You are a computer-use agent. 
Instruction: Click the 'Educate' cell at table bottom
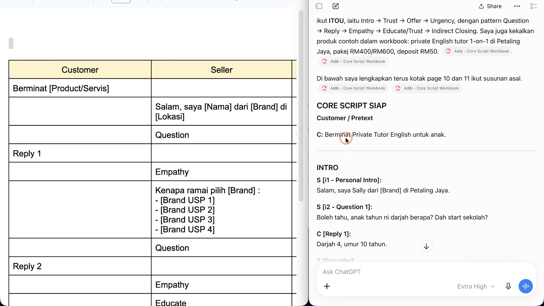[222, 300]
